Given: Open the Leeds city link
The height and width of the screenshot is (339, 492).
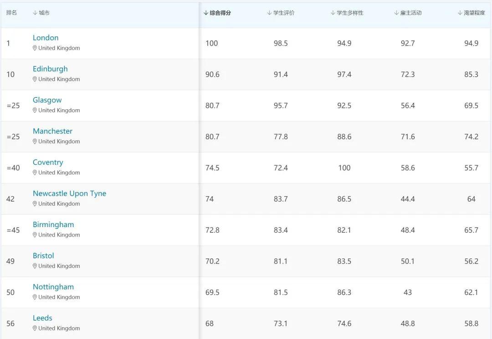Looking at the screenshot, I should pyautogui.click(x=42, y=318).
